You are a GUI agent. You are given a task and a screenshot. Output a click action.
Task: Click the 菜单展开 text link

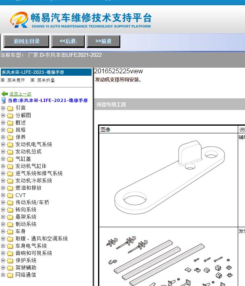pos(16,80)
